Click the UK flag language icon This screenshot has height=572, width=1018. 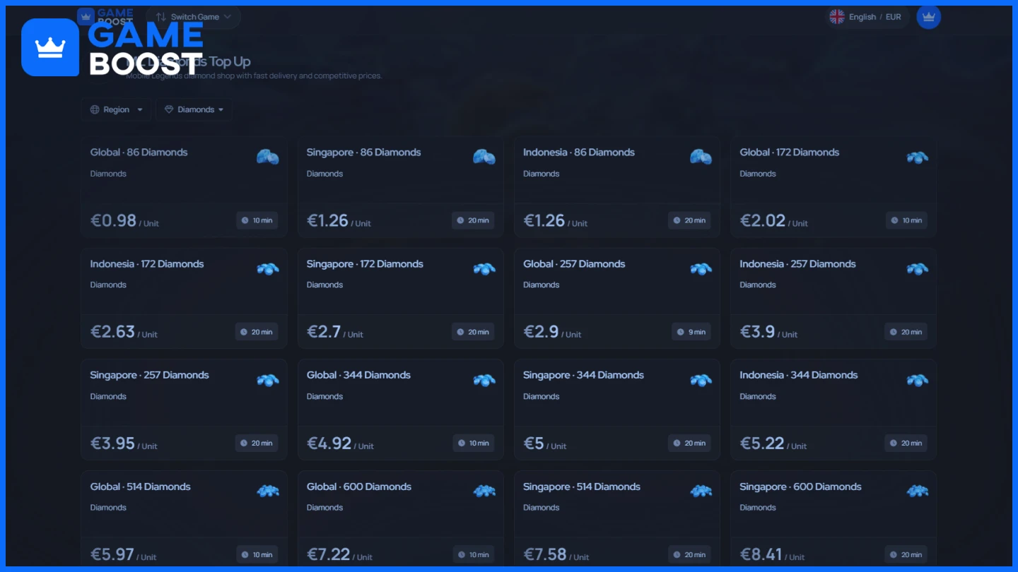tap(837, 17)
